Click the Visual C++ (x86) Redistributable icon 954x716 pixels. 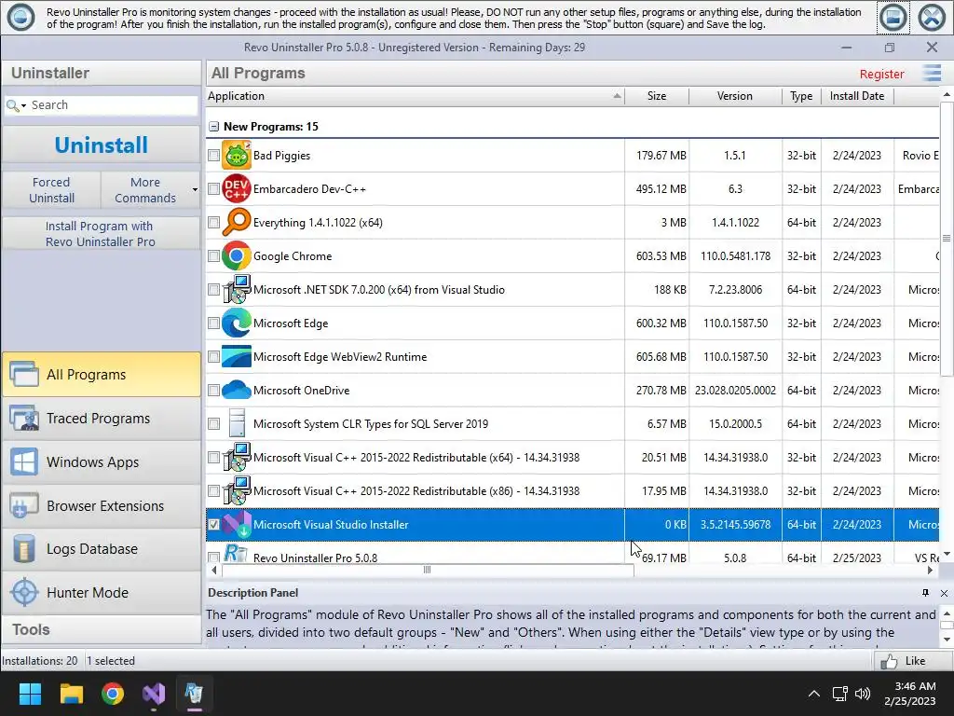[236, 490]
